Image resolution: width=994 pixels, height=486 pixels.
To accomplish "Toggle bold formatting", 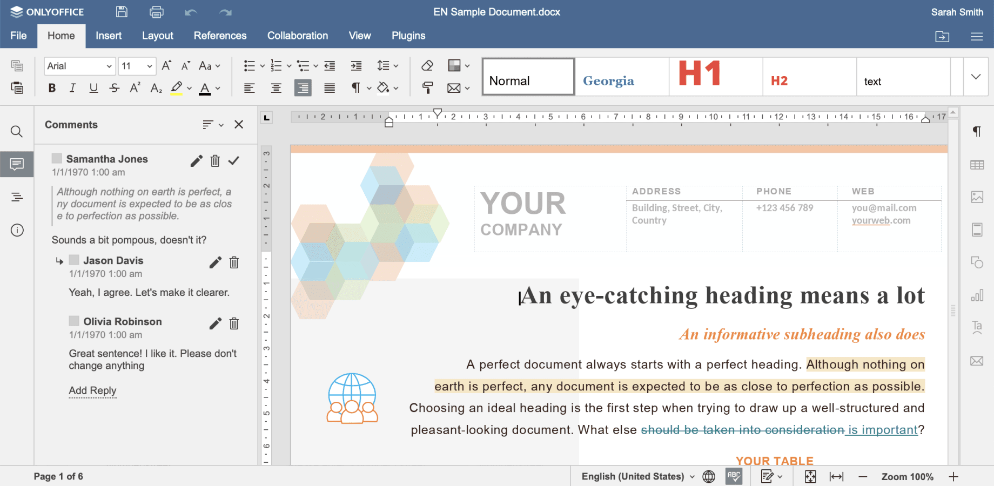I will coord(52,87).
